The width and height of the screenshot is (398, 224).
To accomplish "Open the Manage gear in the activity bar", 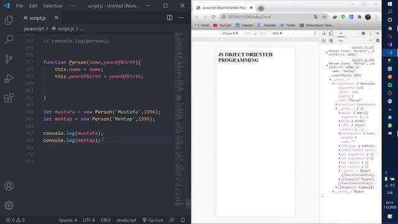I will (9, 205).
